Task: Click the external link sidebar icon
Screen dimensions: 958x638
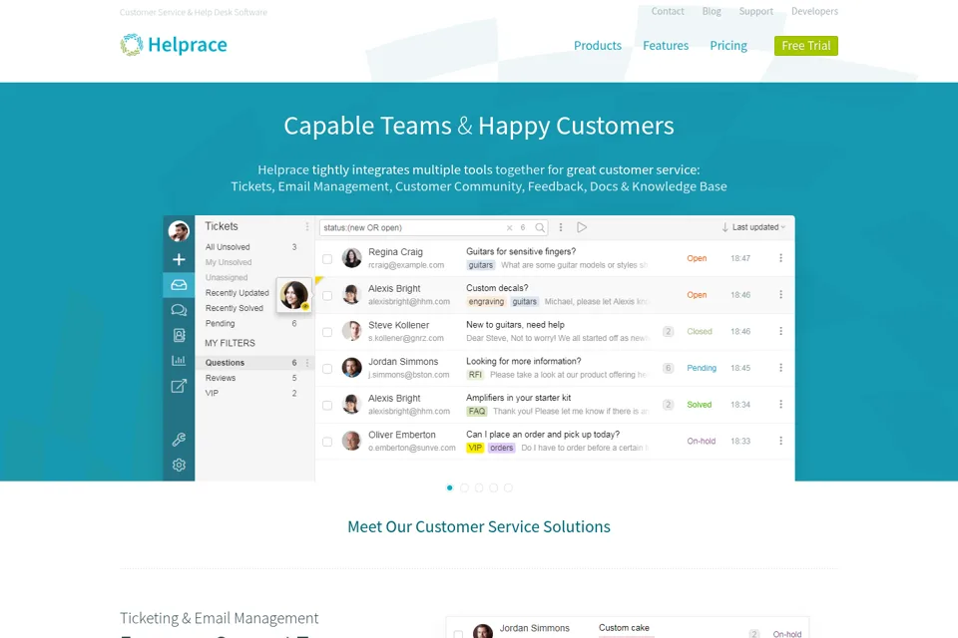Action: point(179,386)
